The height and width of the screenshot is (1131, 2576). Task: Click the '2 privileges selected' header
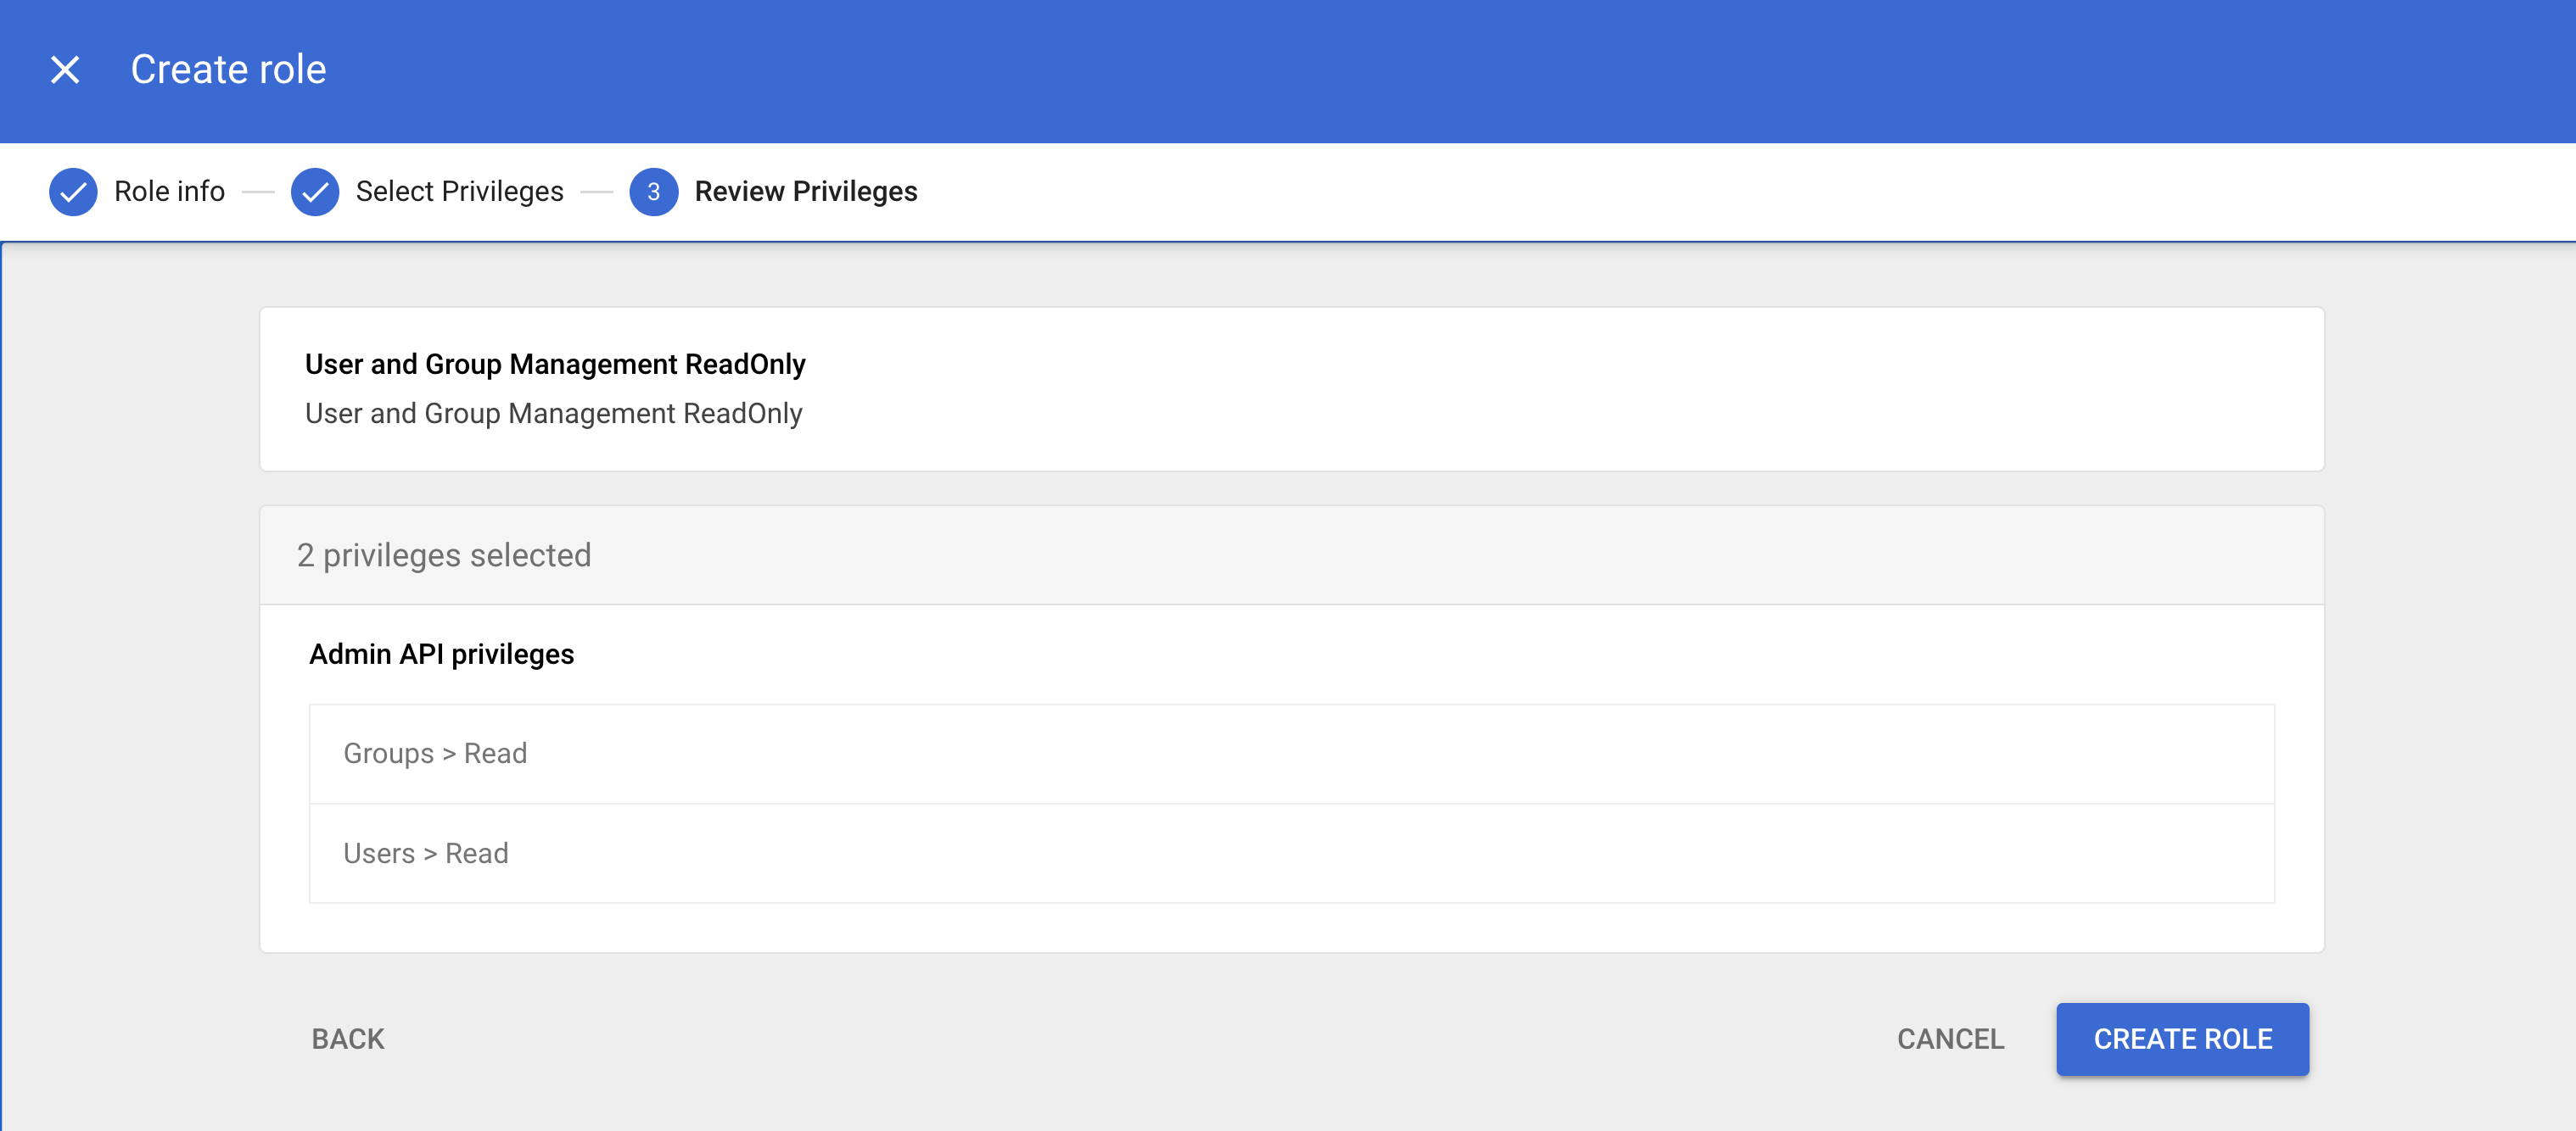tap(444, 555)
